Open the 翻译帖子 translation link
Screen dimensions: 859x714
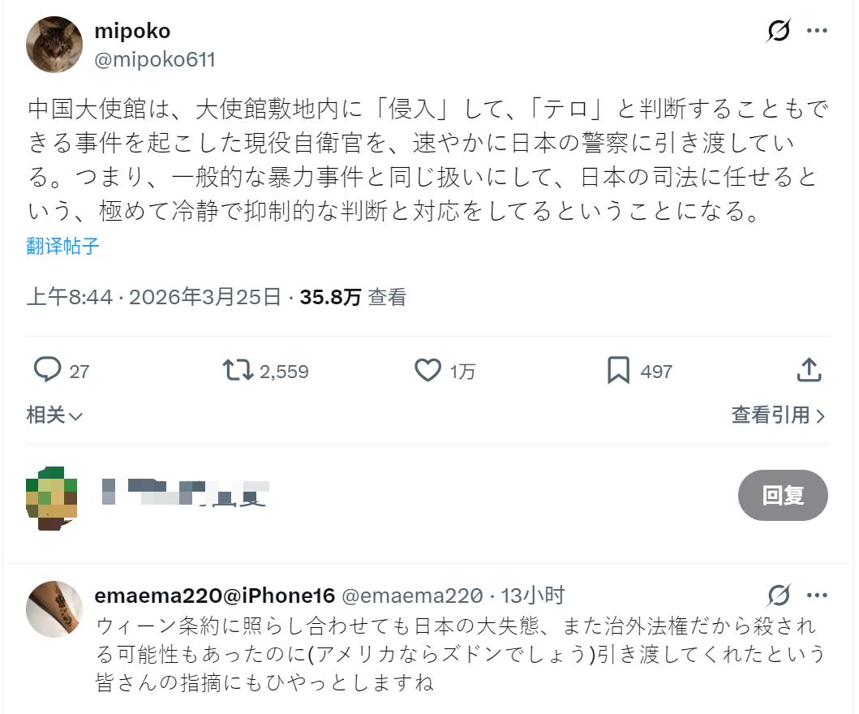(x=58, y=247)
